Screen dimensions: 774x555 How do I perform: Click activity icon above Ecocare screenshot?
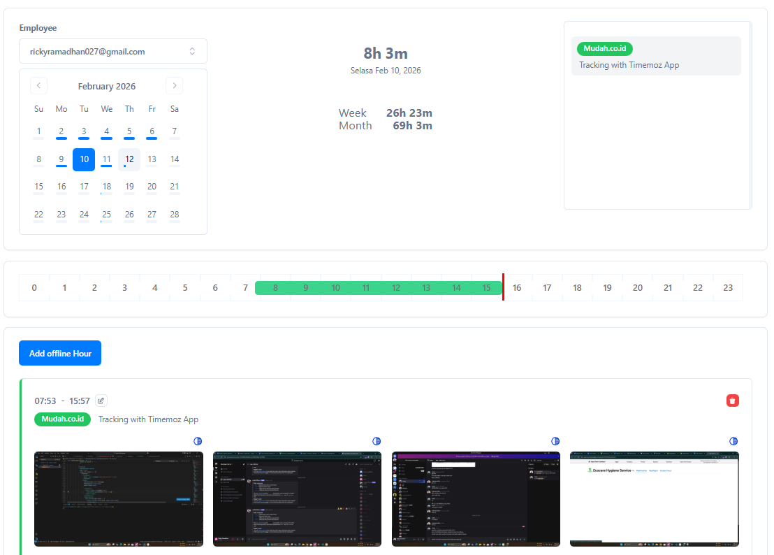pos(733,441)
